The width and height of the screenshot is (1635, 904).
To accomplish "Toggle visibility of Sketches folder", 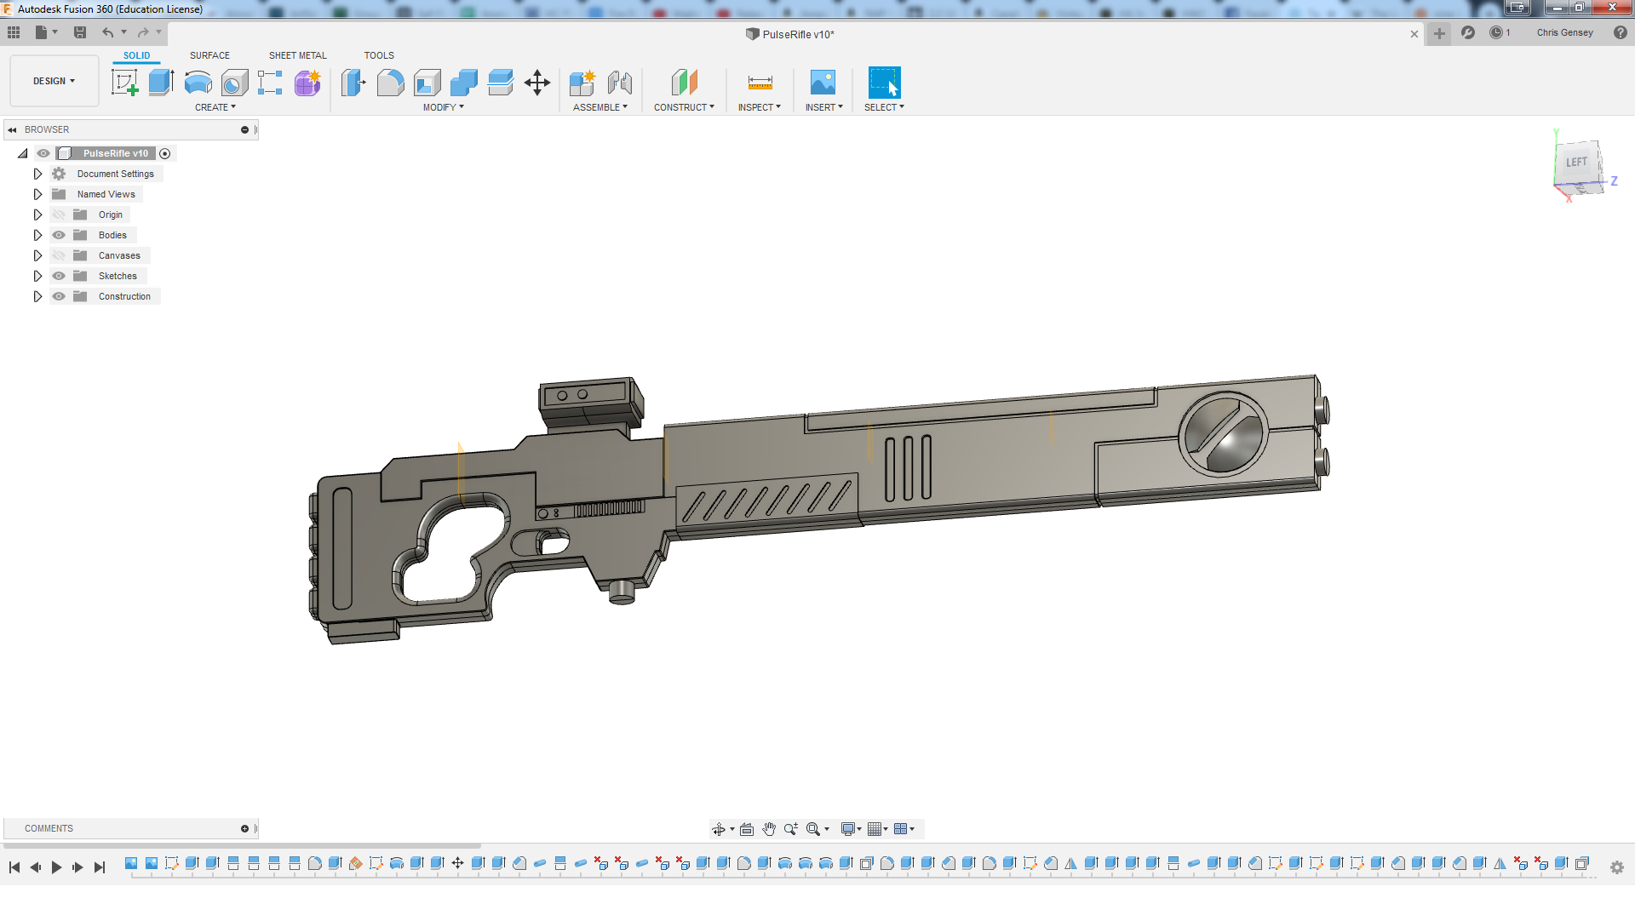I will click(59, 276).
